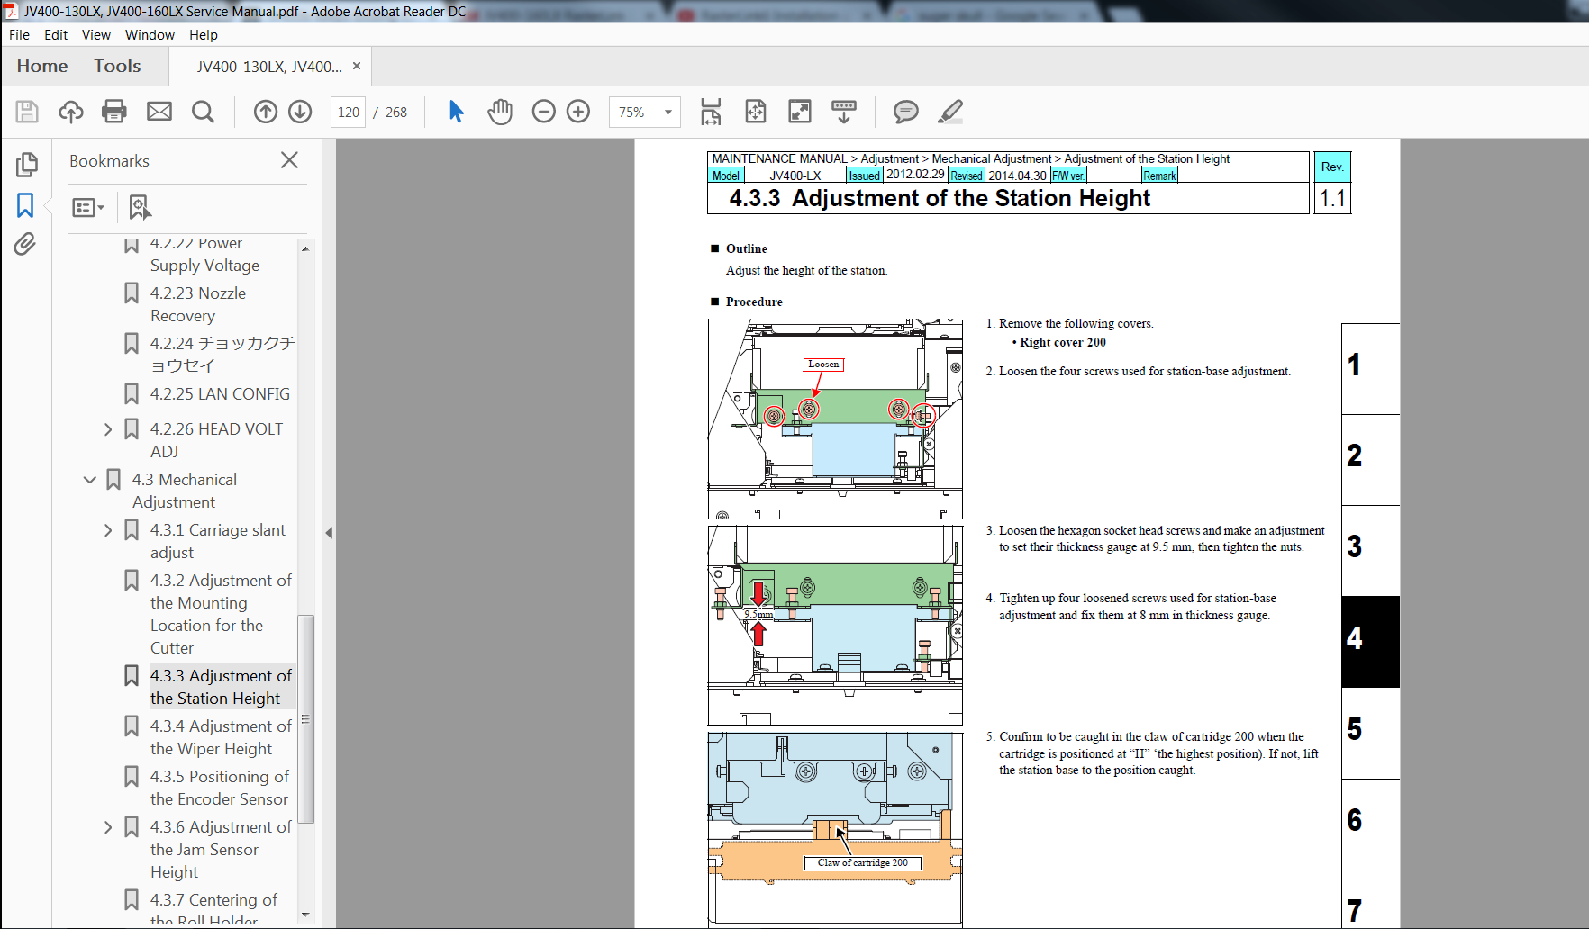
Task: Open the Attachments paperclip panel
Action: (x=25, y=244)
